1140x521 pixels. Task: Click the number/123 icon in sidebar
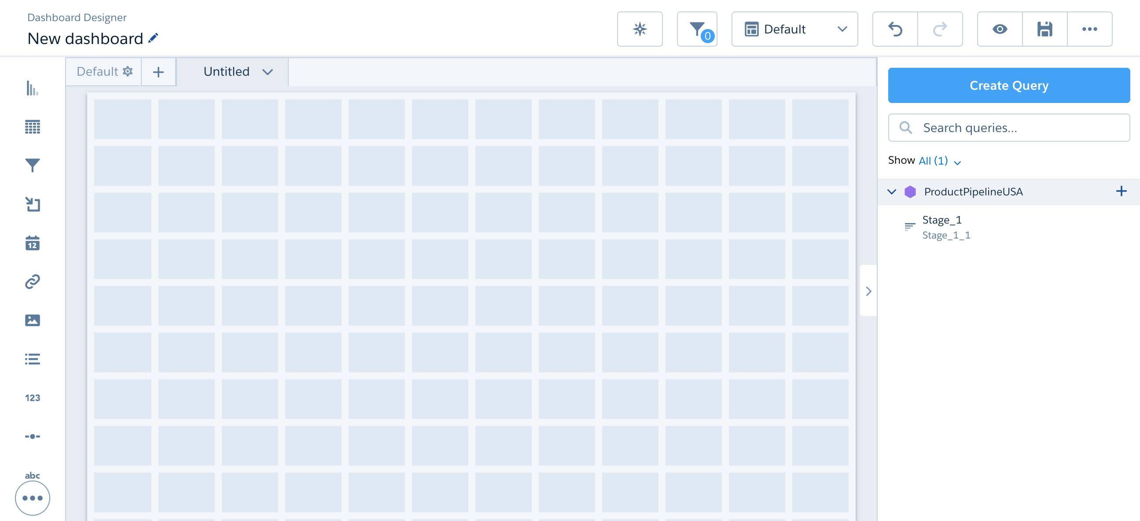click(32, 397)
